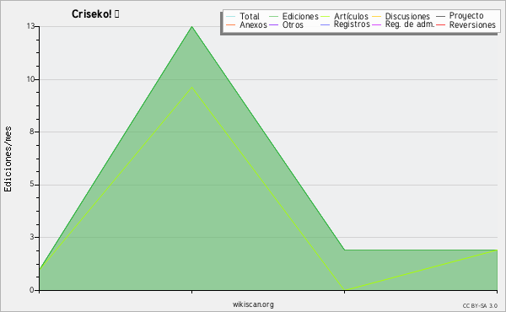Select the Artículos legend entry
Screen dimensions: 506x312
(x=351, y=16)
